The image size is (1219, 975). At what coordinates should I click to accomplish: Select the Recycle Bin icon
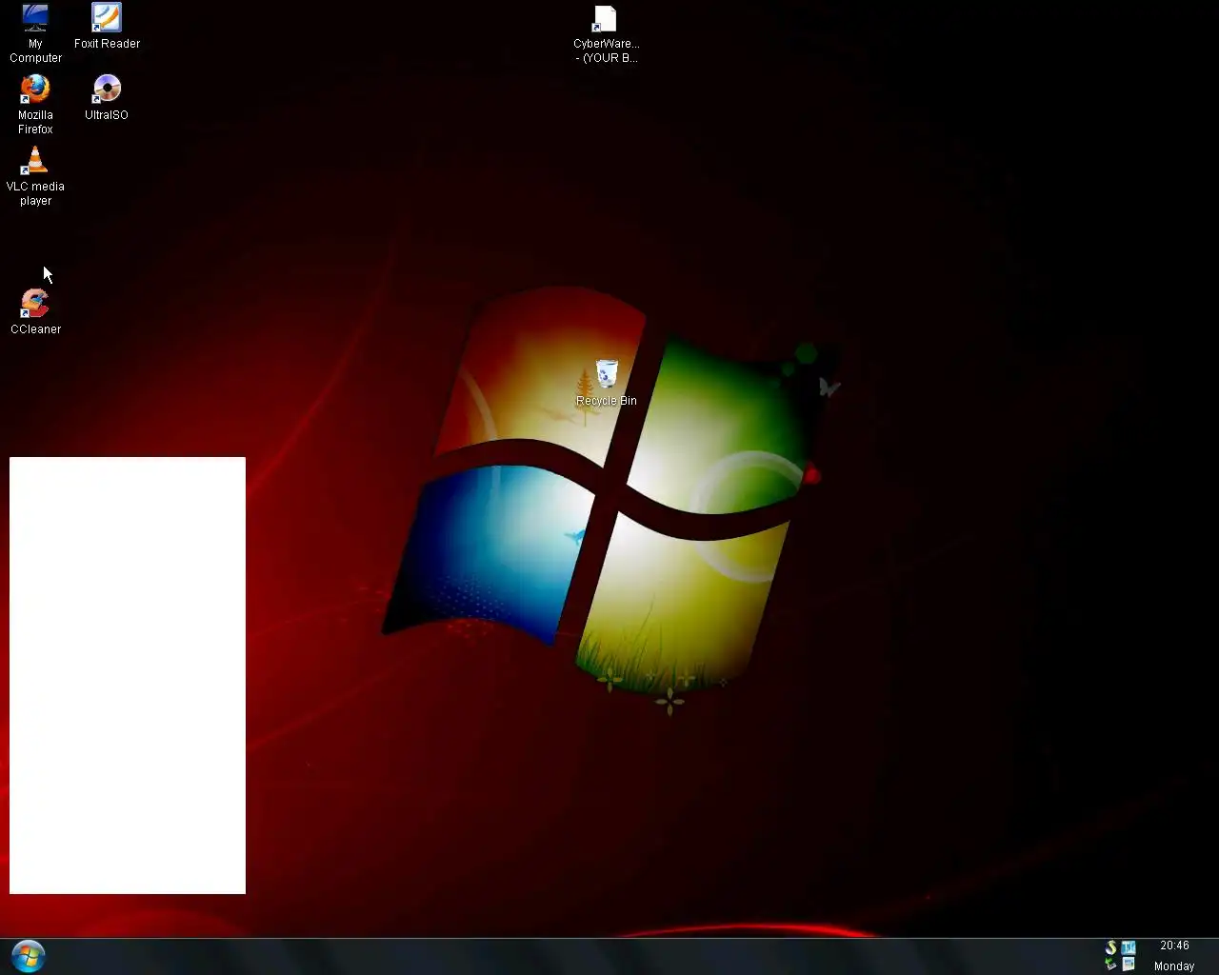coord(606,384)
